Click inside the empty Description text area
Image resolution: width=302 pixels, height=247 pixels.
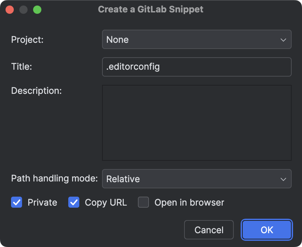click(197, 122)
